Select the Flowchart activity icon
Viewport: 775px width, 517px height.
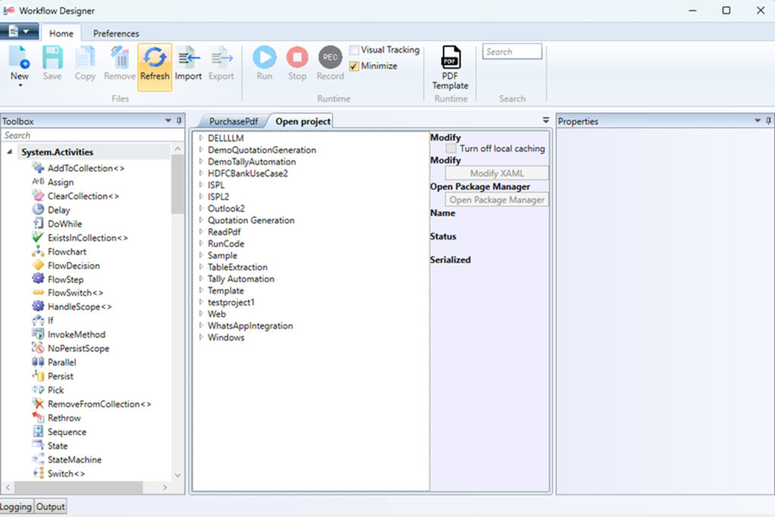click(38, 251)
